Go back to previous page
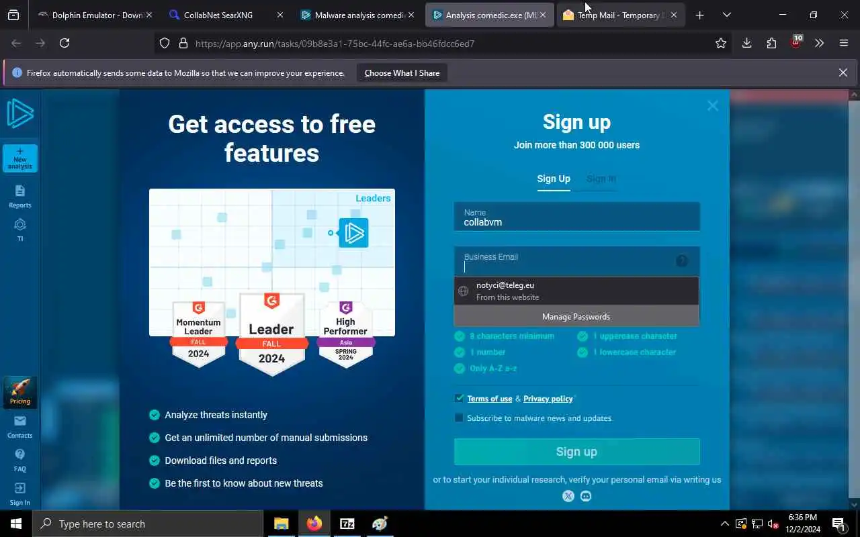This screenshot has width=860, height=537. 16,43
